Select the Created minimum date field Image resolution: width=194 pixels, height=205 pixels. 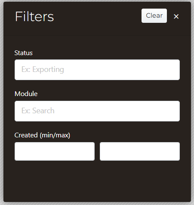click(x=55, y=151)
